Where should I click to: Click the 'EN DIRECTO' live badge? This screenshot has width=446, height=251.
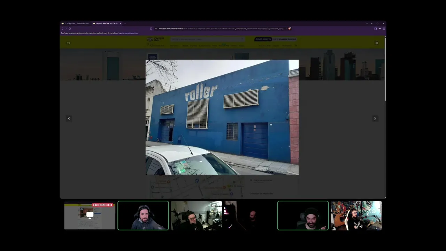[x=102, y=205]
